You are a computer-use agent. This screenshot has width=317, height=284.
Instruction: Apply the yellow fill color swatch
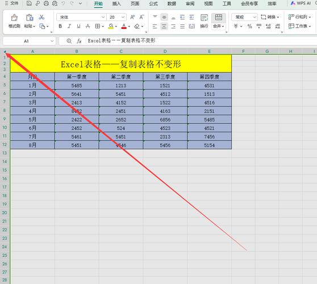point(111,26)
